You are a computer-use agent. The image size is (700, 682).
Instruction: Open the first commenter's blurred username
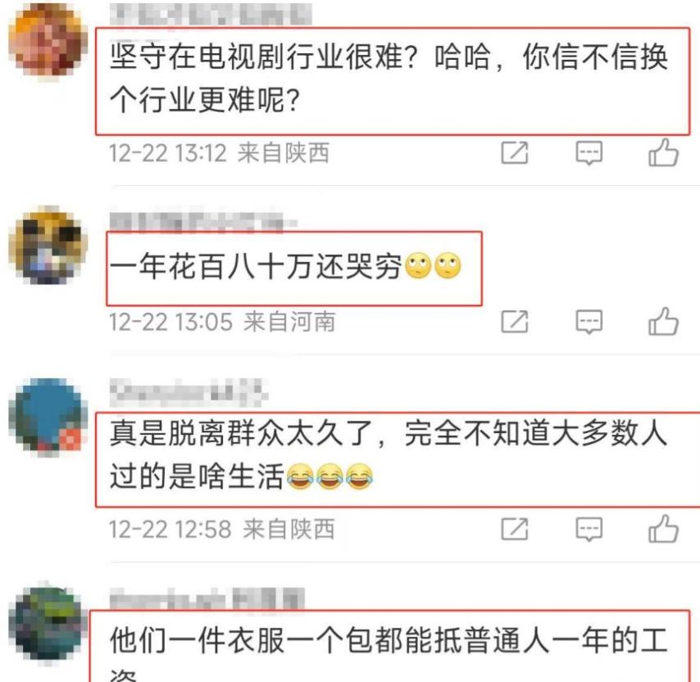211,14
